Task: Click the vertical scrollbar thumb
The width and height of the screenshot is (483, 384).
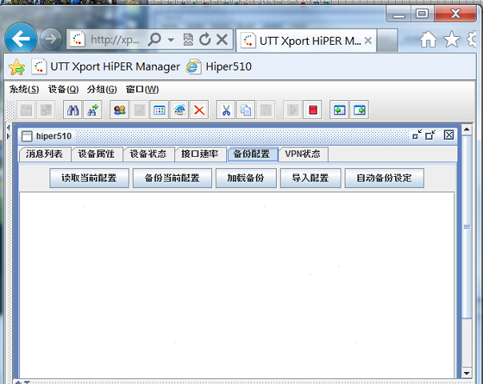Action: click(467, 227)
